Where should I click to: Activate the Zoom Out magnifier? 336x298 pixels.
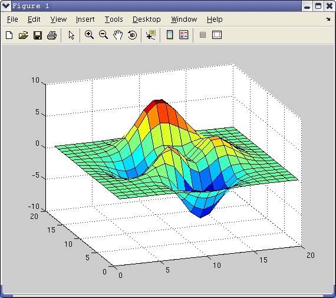104,35
